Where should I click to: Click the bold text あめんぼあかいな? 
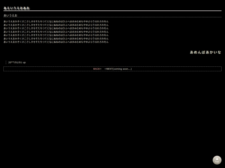pos(205,52)
